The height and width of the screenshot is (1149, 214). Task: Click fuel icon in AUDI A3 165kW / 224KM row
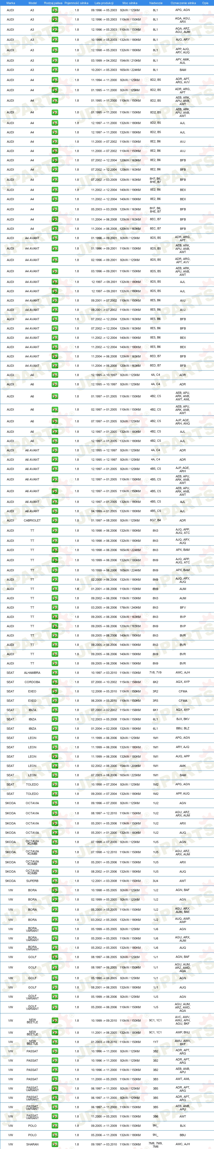click(x=54, y=70)
